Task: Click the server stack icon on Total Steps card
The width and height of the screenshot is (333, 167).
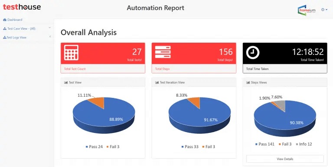Action: [x=163, y=52]
